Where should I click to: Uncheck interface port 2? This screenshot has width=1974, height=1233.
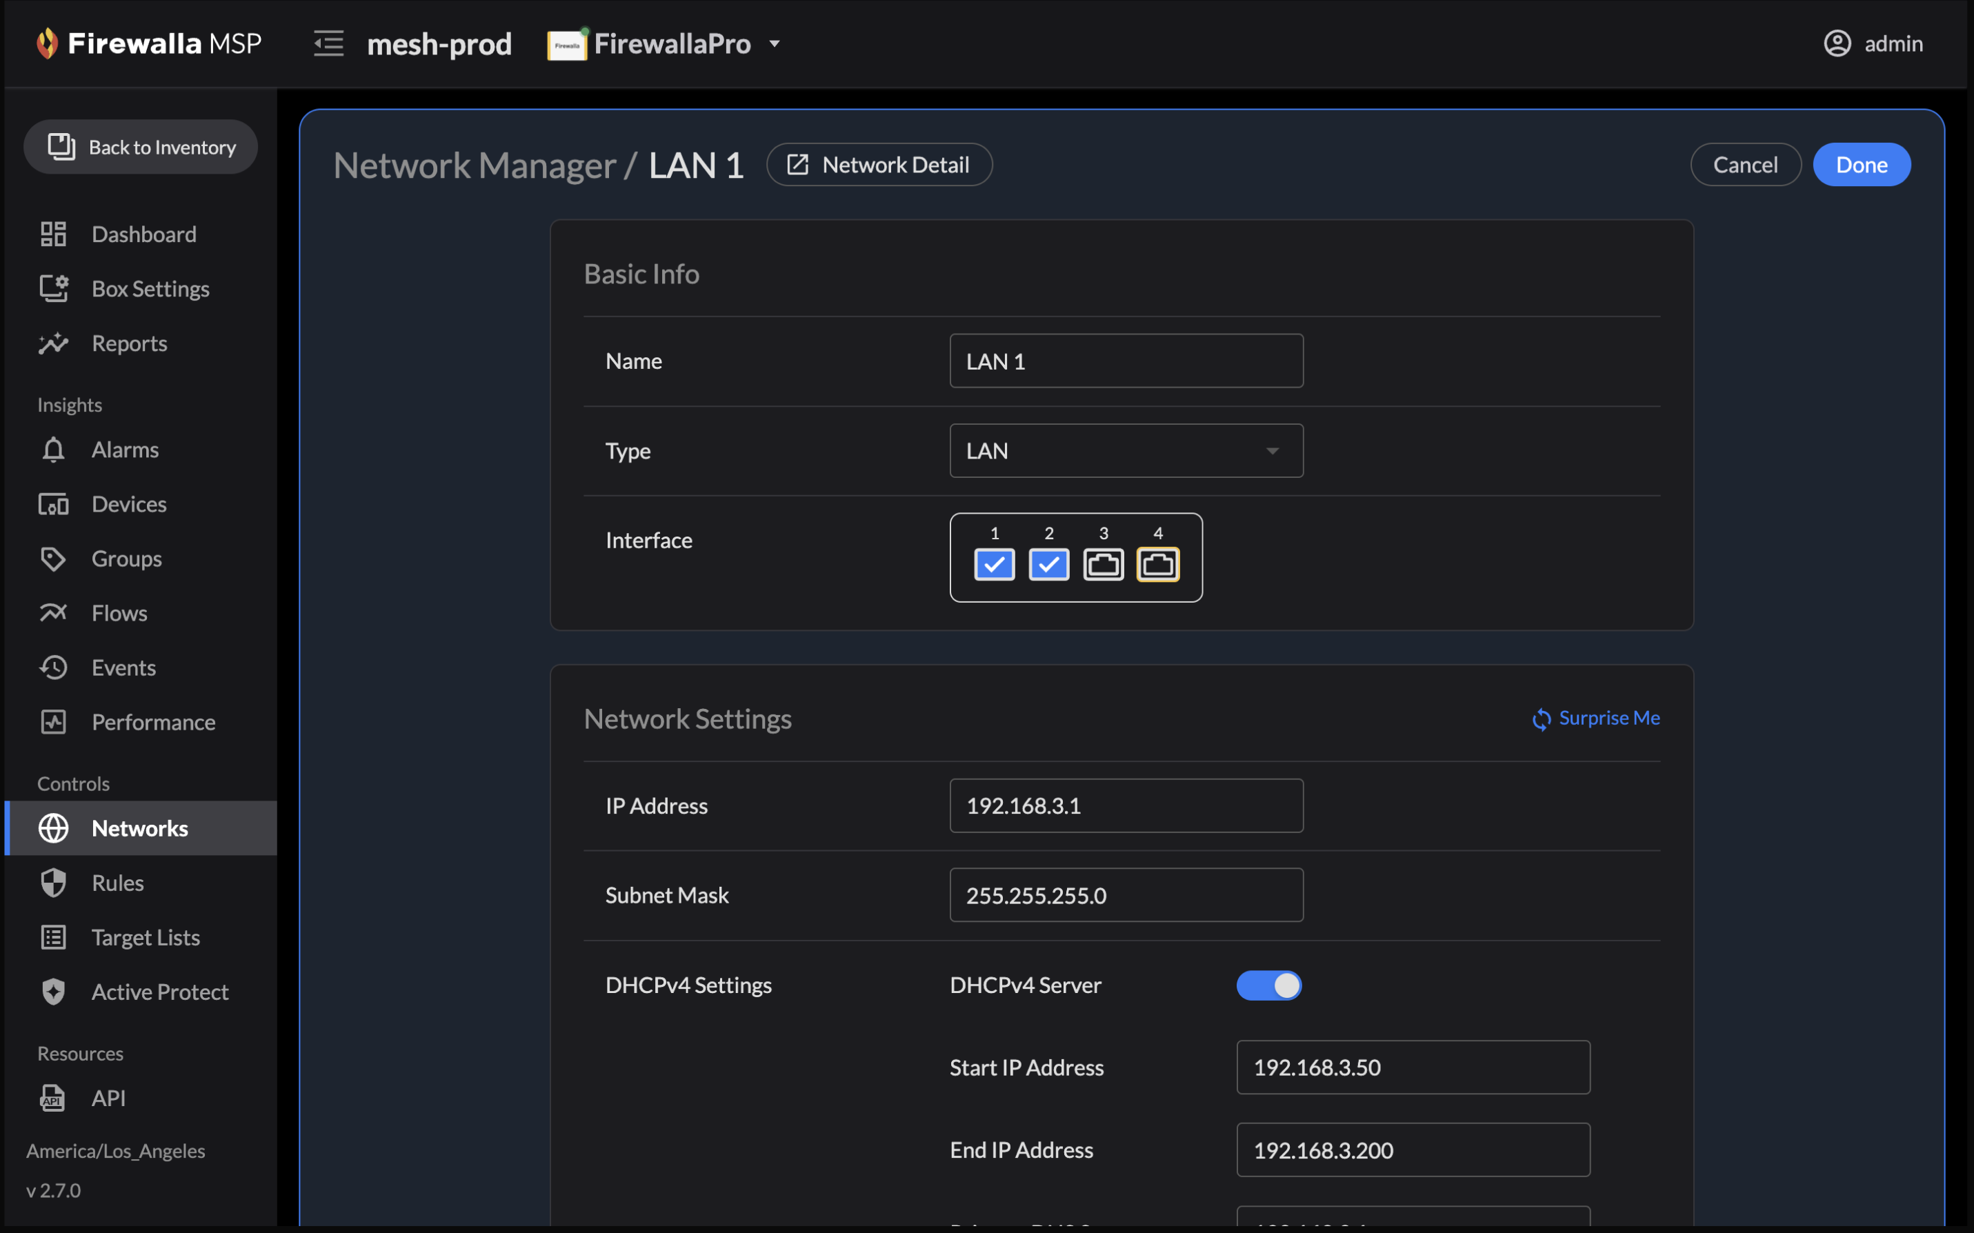tap(1048, 564)
